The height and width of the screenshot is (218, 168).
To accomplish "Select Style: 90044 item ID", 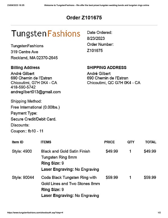I will pos(23,178).
